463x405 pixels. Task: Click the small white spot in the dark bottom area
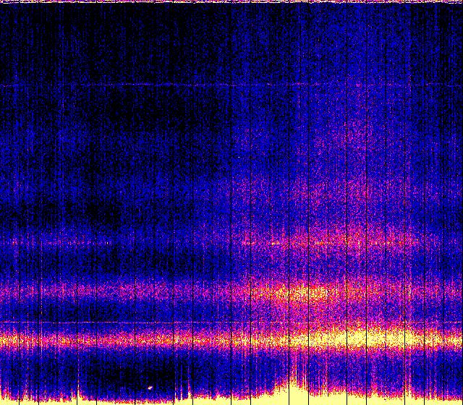point(150,387)
